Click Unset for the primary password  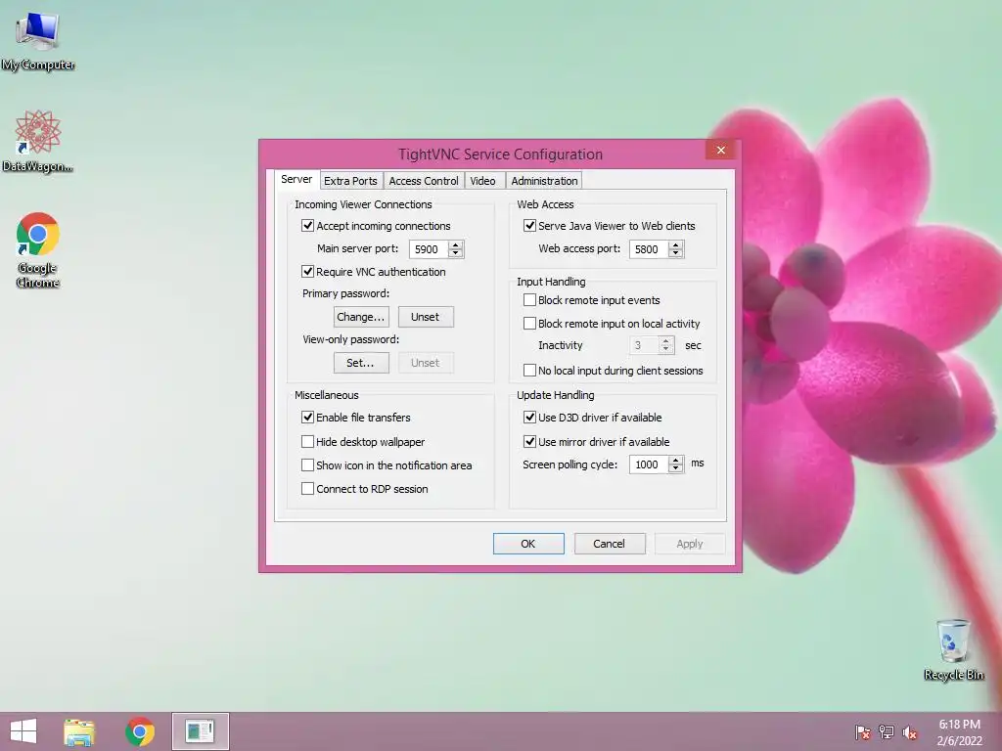(x=426, y=317)
